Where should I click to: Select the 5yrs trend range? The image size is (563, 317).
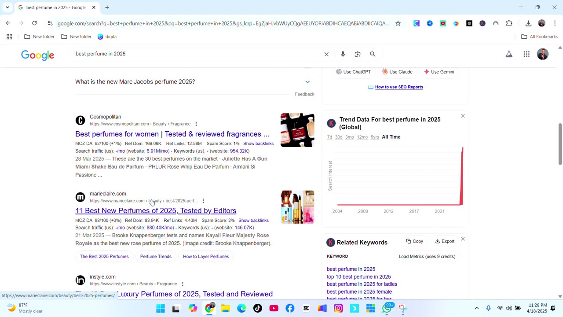point(375,137)
